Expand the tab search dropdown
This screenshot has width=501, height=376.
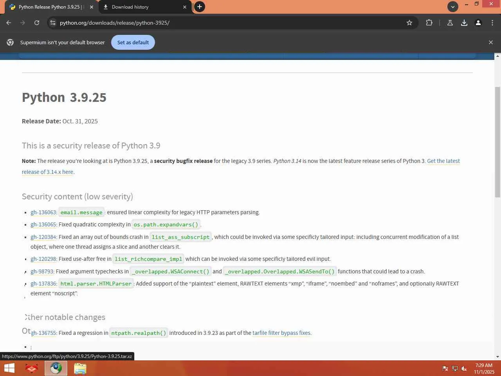pyautogui.click(x=453, y=7)
